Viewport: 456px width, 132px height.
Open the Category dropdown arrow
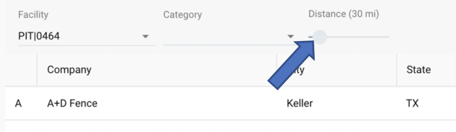[291, 36]
